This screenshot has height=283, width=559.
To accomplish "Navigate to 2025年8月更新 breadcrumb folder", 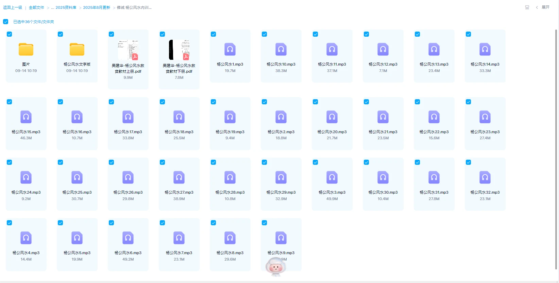I will pyautogui.click(x=97, y=7).
